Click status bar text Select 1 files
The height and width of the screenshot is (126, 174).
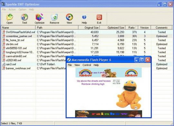click(12, 123)
